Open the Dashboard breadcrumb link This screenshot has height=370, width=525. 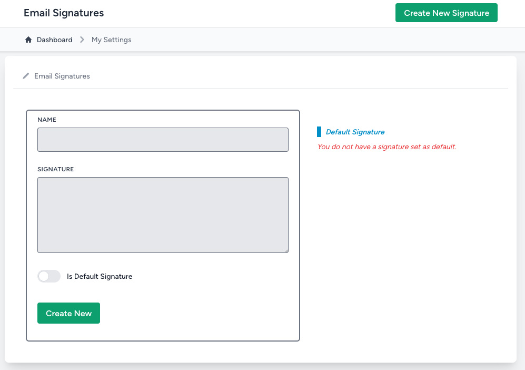54,40
